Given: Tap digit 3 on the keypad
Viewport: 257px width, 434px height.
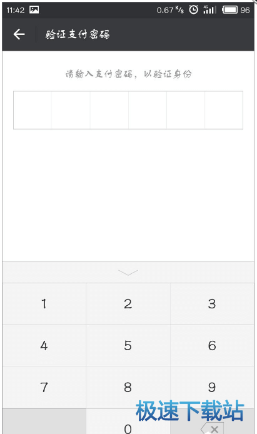Looking at the screenshot, I should (212, 304).
